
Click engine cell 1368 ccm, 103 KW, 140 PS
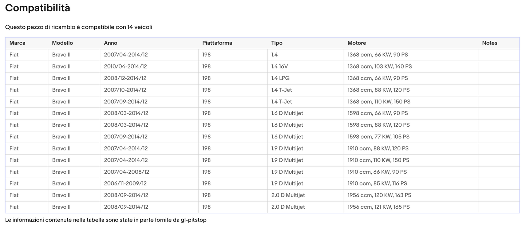pyautogui.click(x=380, y=66)
